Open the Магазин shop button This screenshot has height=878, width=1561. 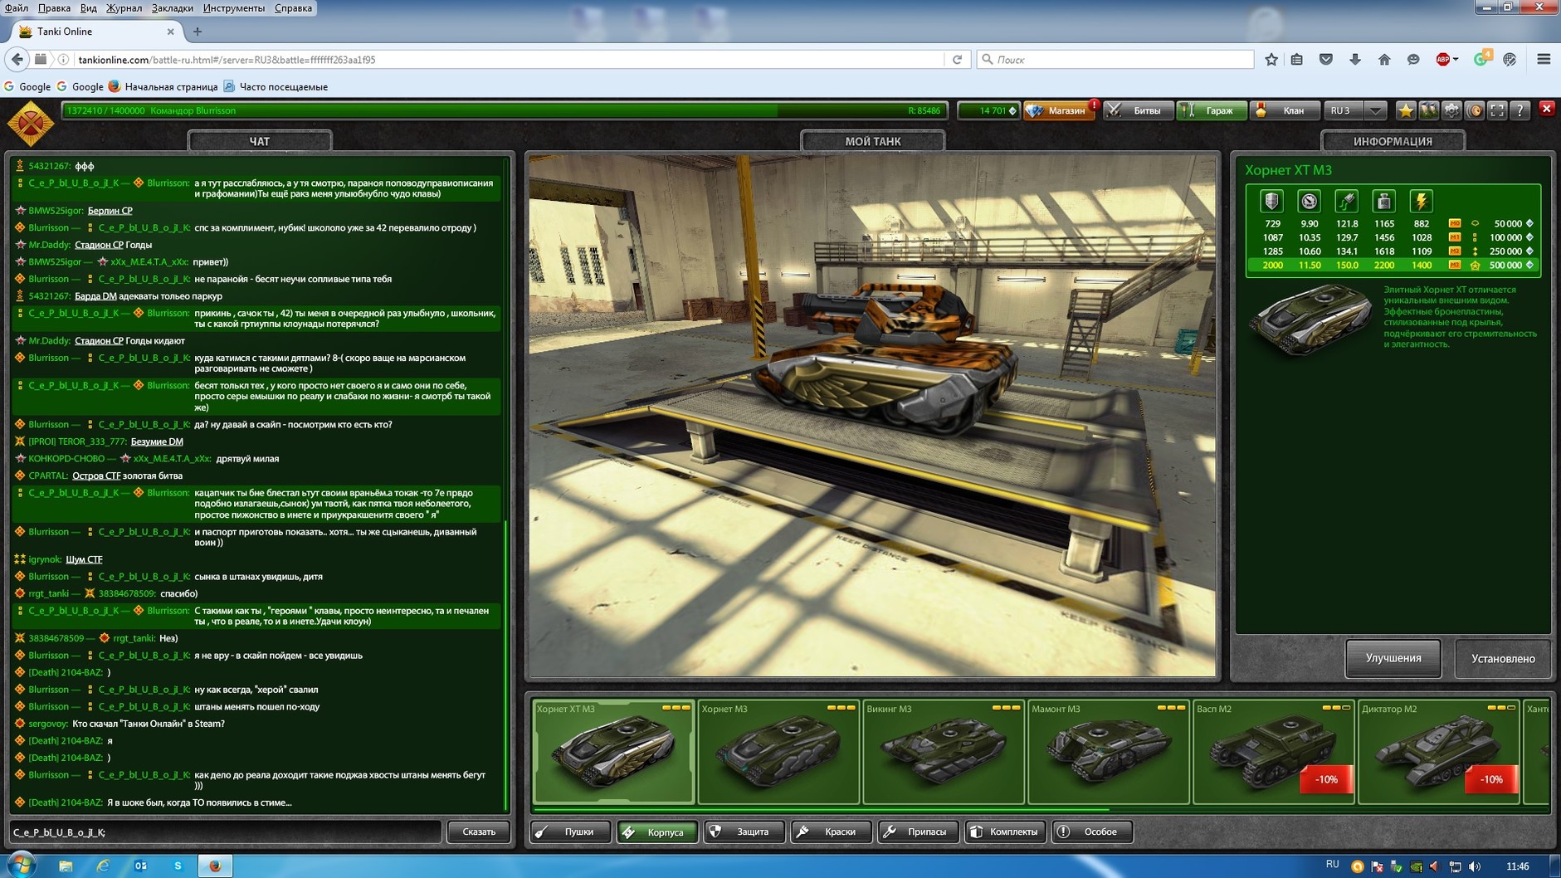point(1060,110)
